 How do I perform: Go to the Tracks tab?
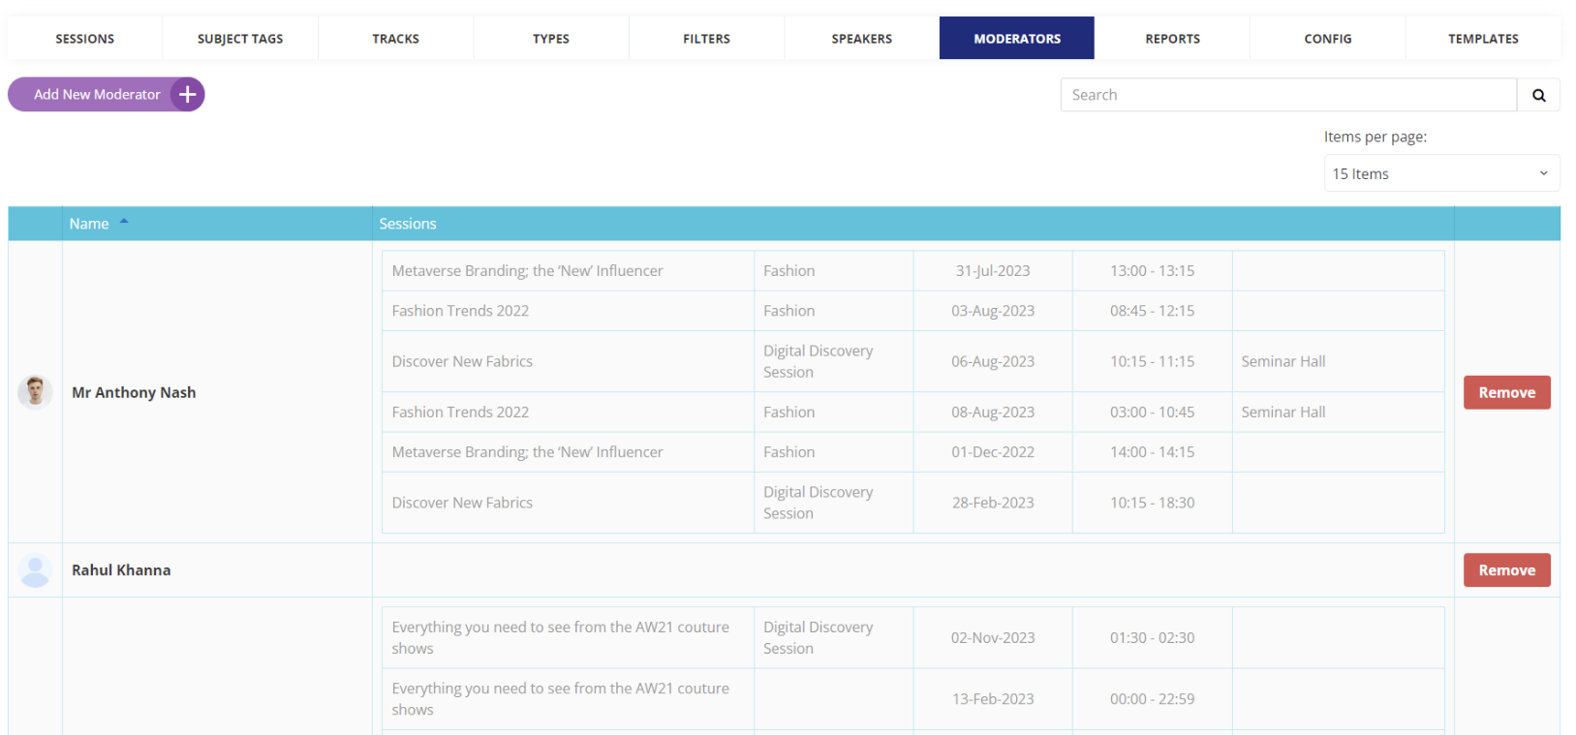[395, 39]
